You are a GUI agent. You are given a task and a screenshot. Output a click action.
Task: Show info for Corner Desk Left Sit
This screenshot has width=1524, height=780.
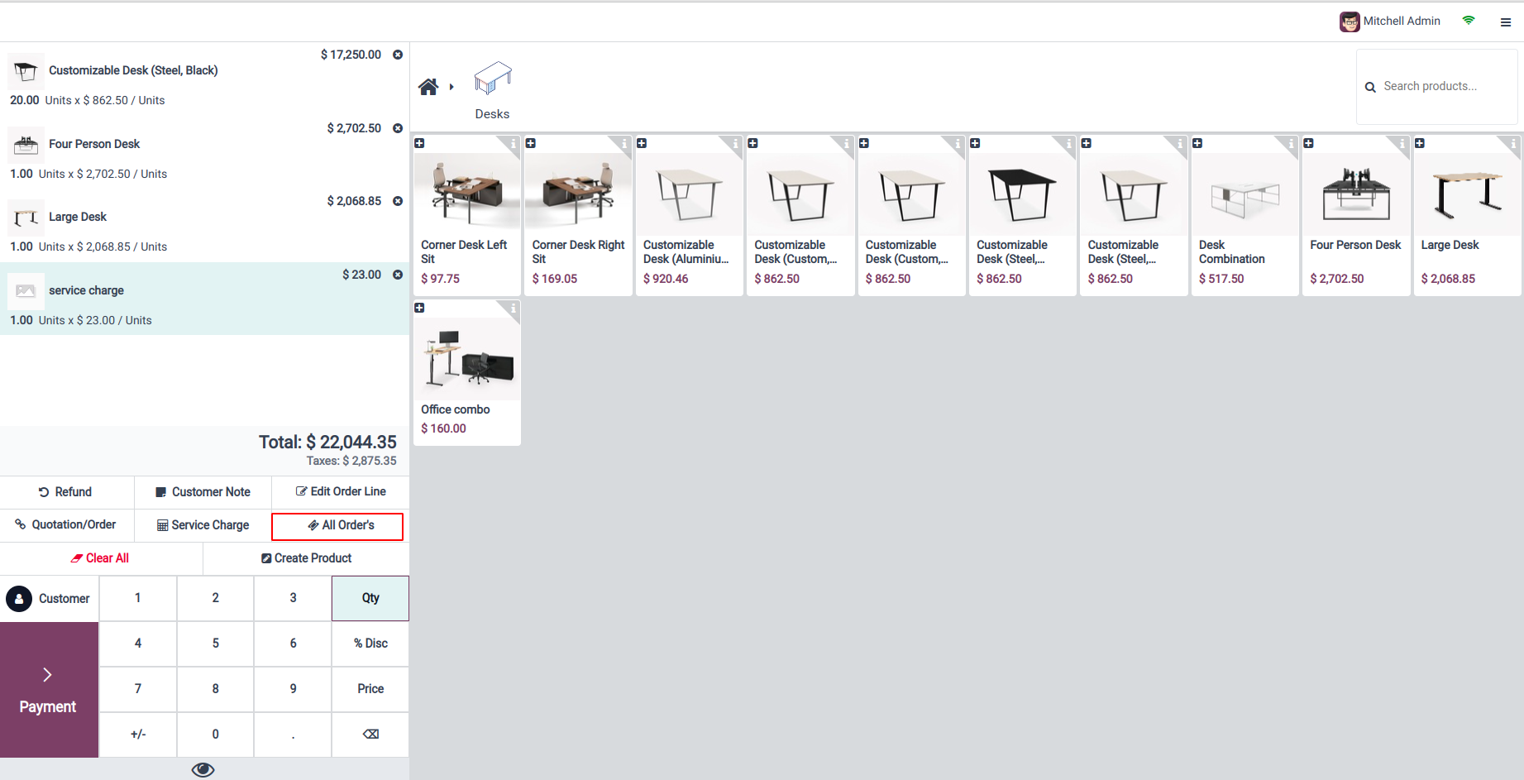click(x=513, y=144)
